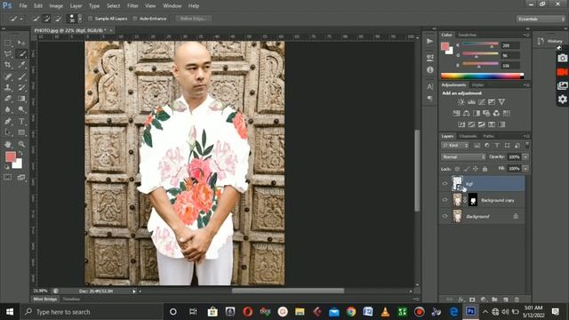Open the Normal blend mode dropdown
Viewport: 569px width, 320px height.
point(463,156)
